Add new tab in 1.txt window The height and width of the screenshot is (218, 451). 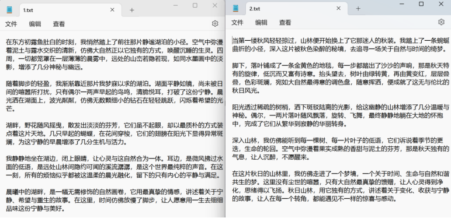(131, 10)
